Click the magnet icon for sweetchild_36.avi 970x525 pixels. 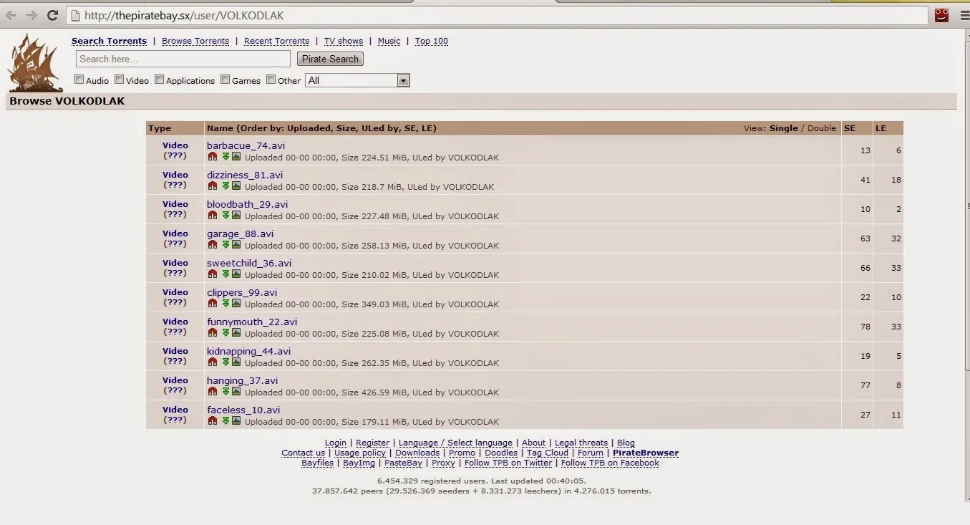pos(212,274)
